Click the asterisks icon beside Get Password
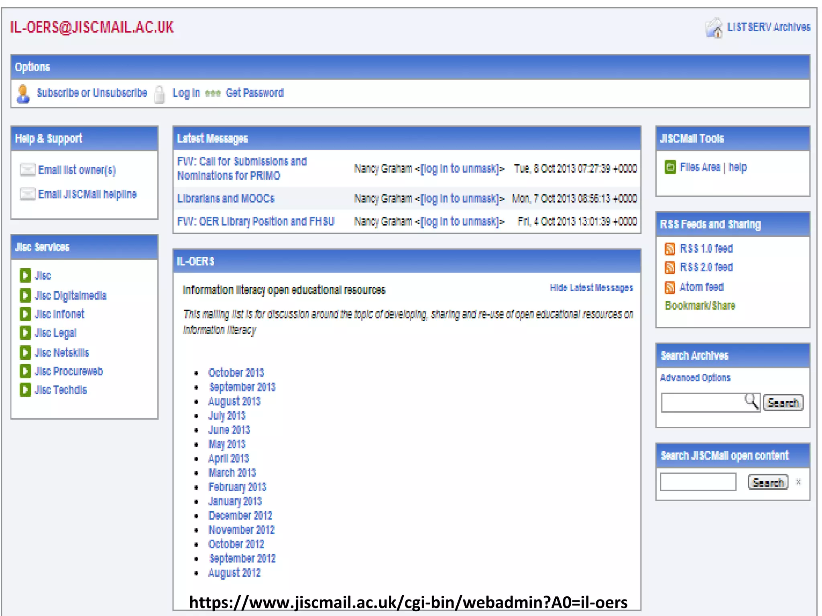Image resolution: width=822 pixels, height=616 pixels. point(213,93)
